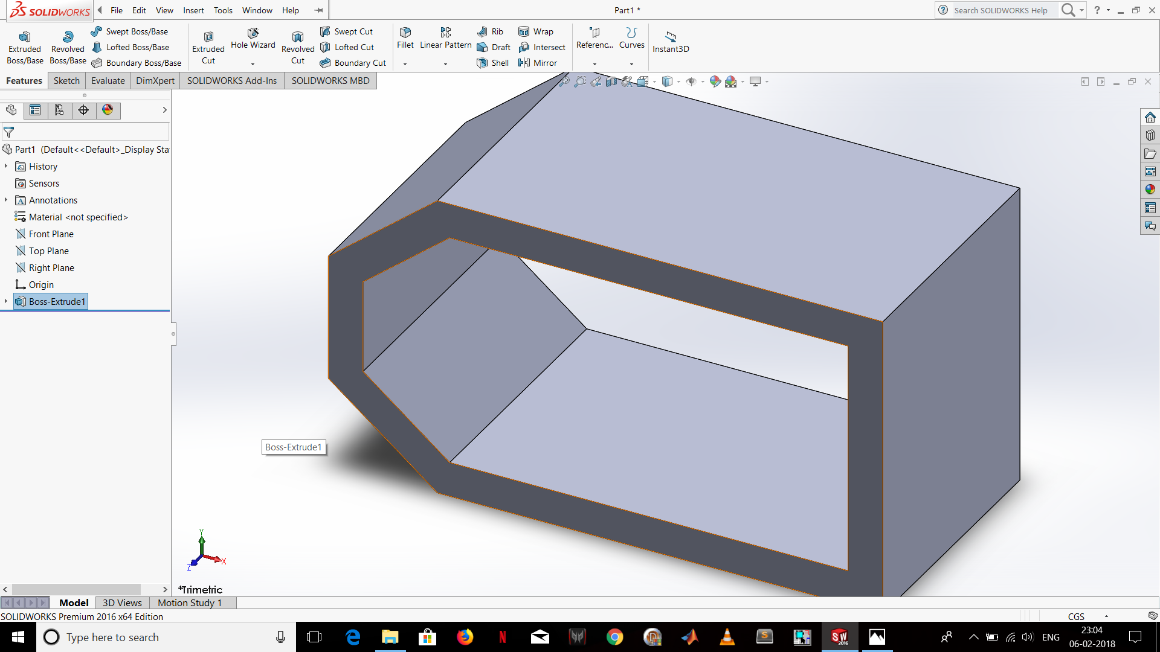Switch to the SOLIDWORKS Add-Ins tab

point(232,81)
